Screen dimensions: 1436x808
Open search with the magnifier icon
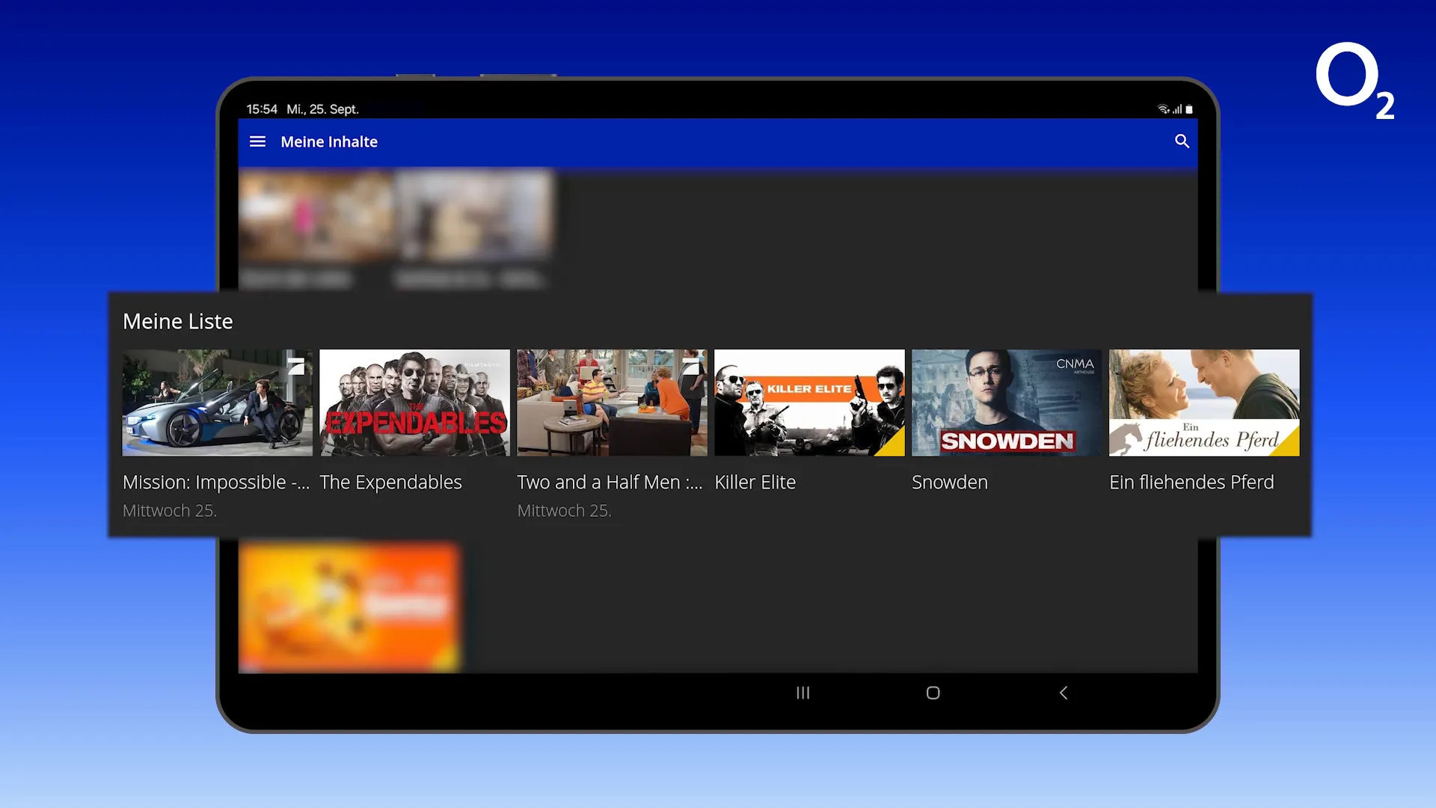(x=1182, y=141)
